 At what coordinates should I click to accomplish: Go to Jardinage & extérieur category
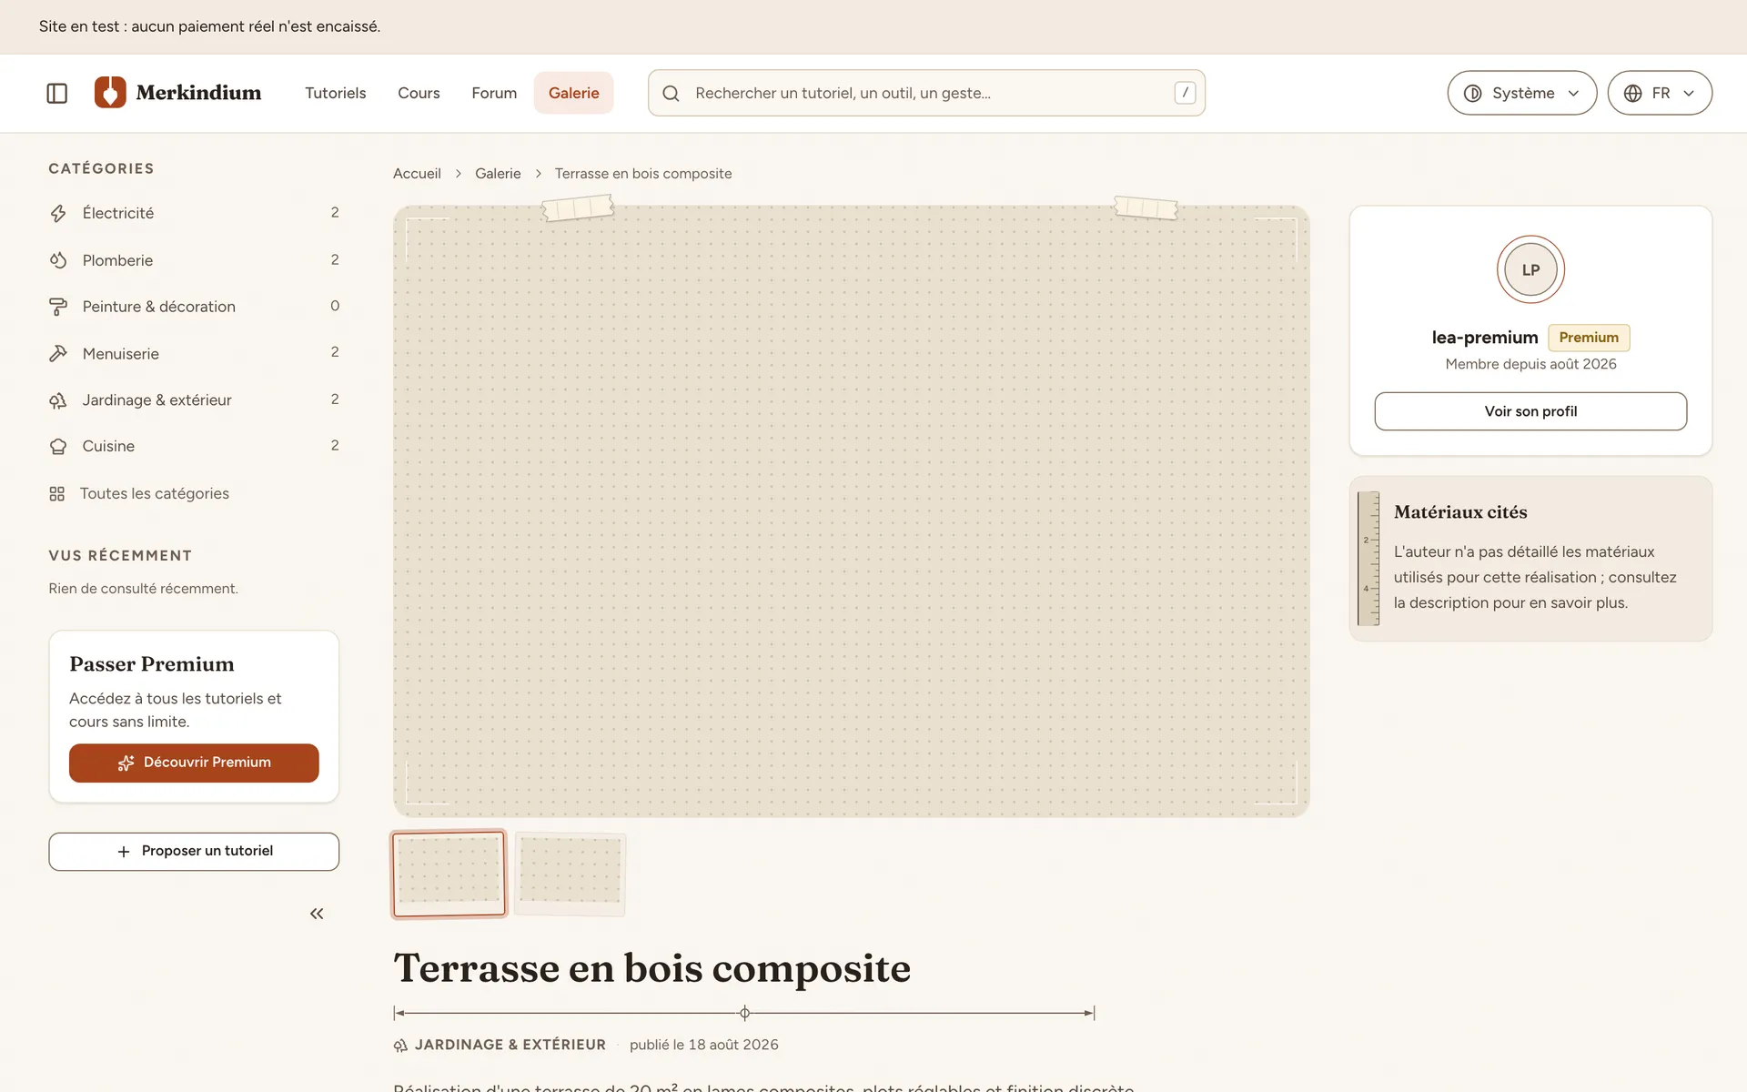(194, 399)
